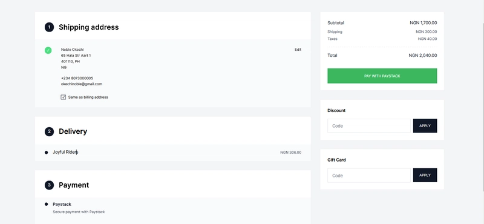Click the country code NG line

pos(64,67)
